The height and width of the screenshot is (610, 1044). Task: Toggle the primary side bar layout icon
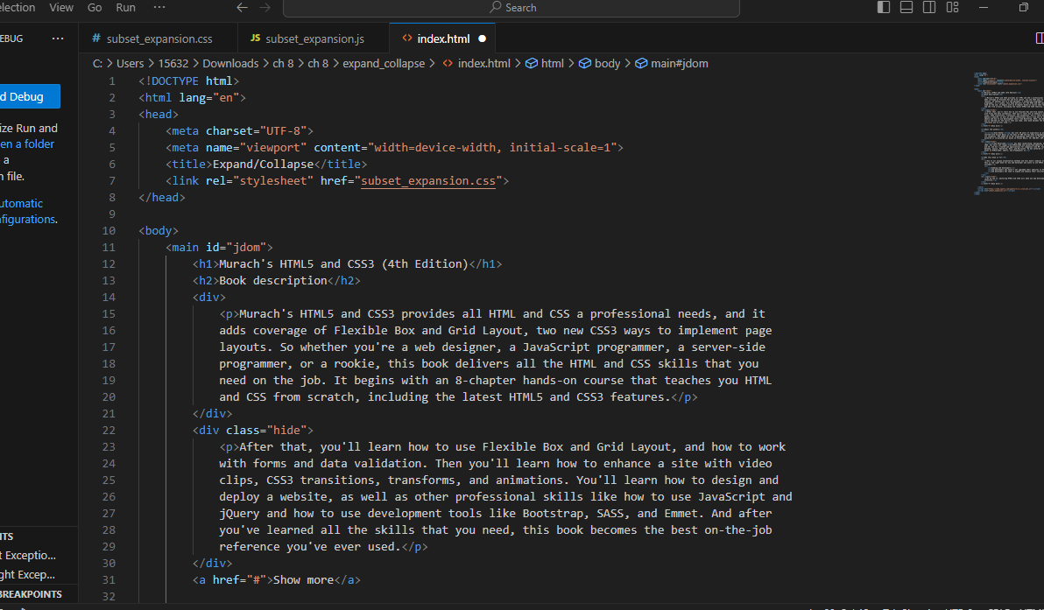click(884, 7)
